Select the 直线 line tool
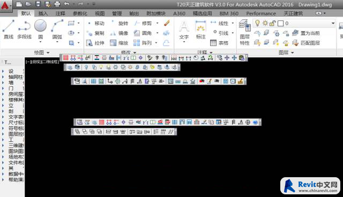The width and height of the screenshot is (343, 197). (x=9, y=29)
